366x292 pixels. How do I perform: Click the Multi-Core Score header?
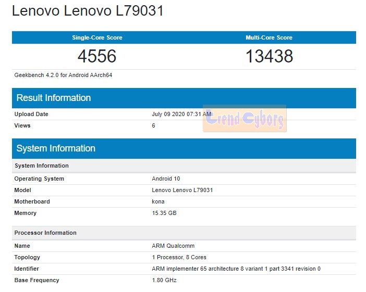click(269, 37)
